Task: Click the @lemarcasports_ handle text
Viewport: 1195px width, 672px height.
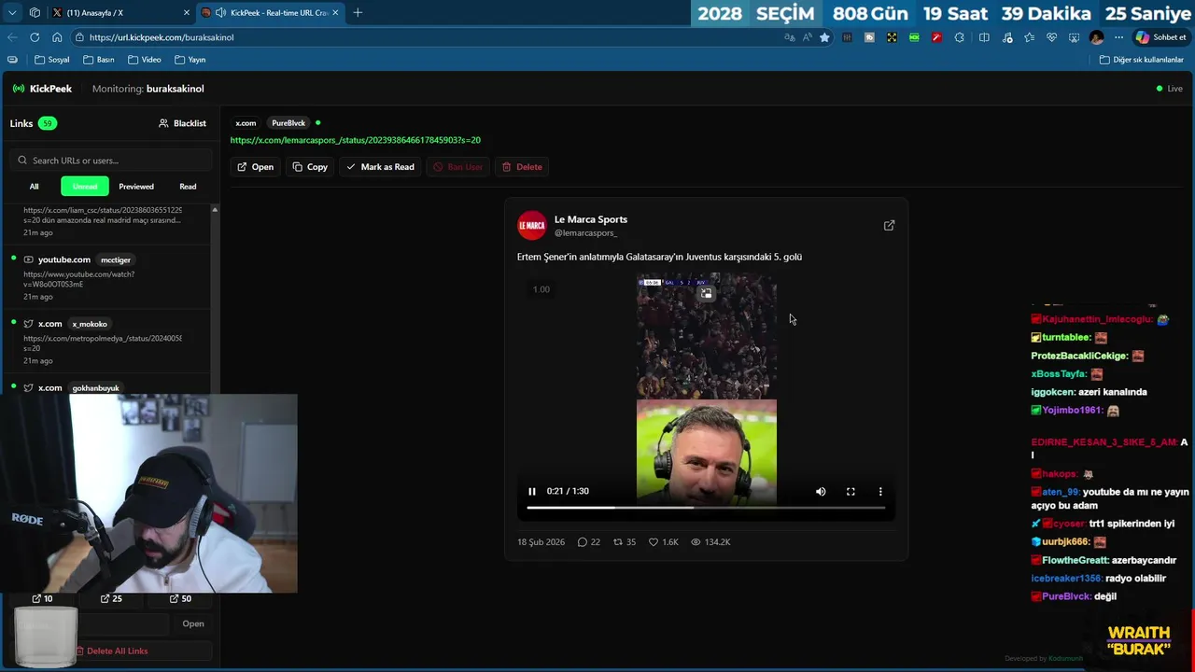Action: pos(585,232)
